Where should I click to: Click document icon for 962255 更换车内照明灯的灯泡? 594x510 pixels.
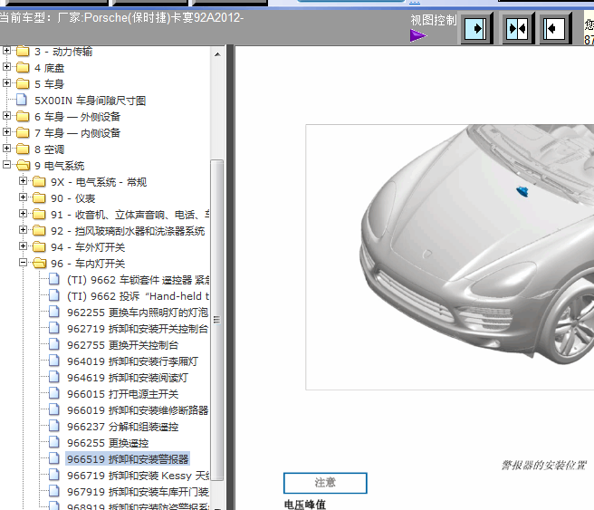54,312
